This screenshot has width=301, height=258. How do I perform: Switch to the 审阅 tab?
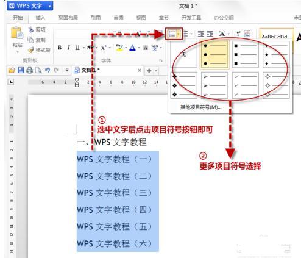point(118,18)
